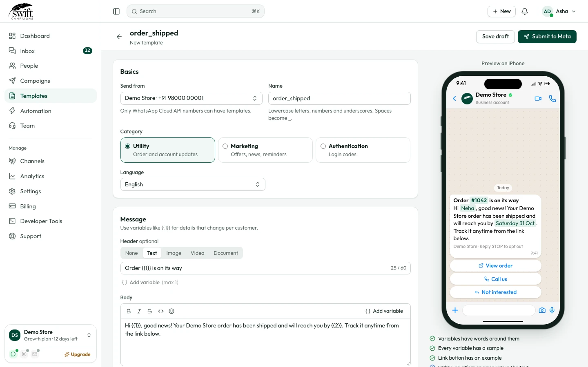The height and width of the screenshot is (367, 588).
Task: Click the back chevron in phone preview
Action: [x=454, y=99]
